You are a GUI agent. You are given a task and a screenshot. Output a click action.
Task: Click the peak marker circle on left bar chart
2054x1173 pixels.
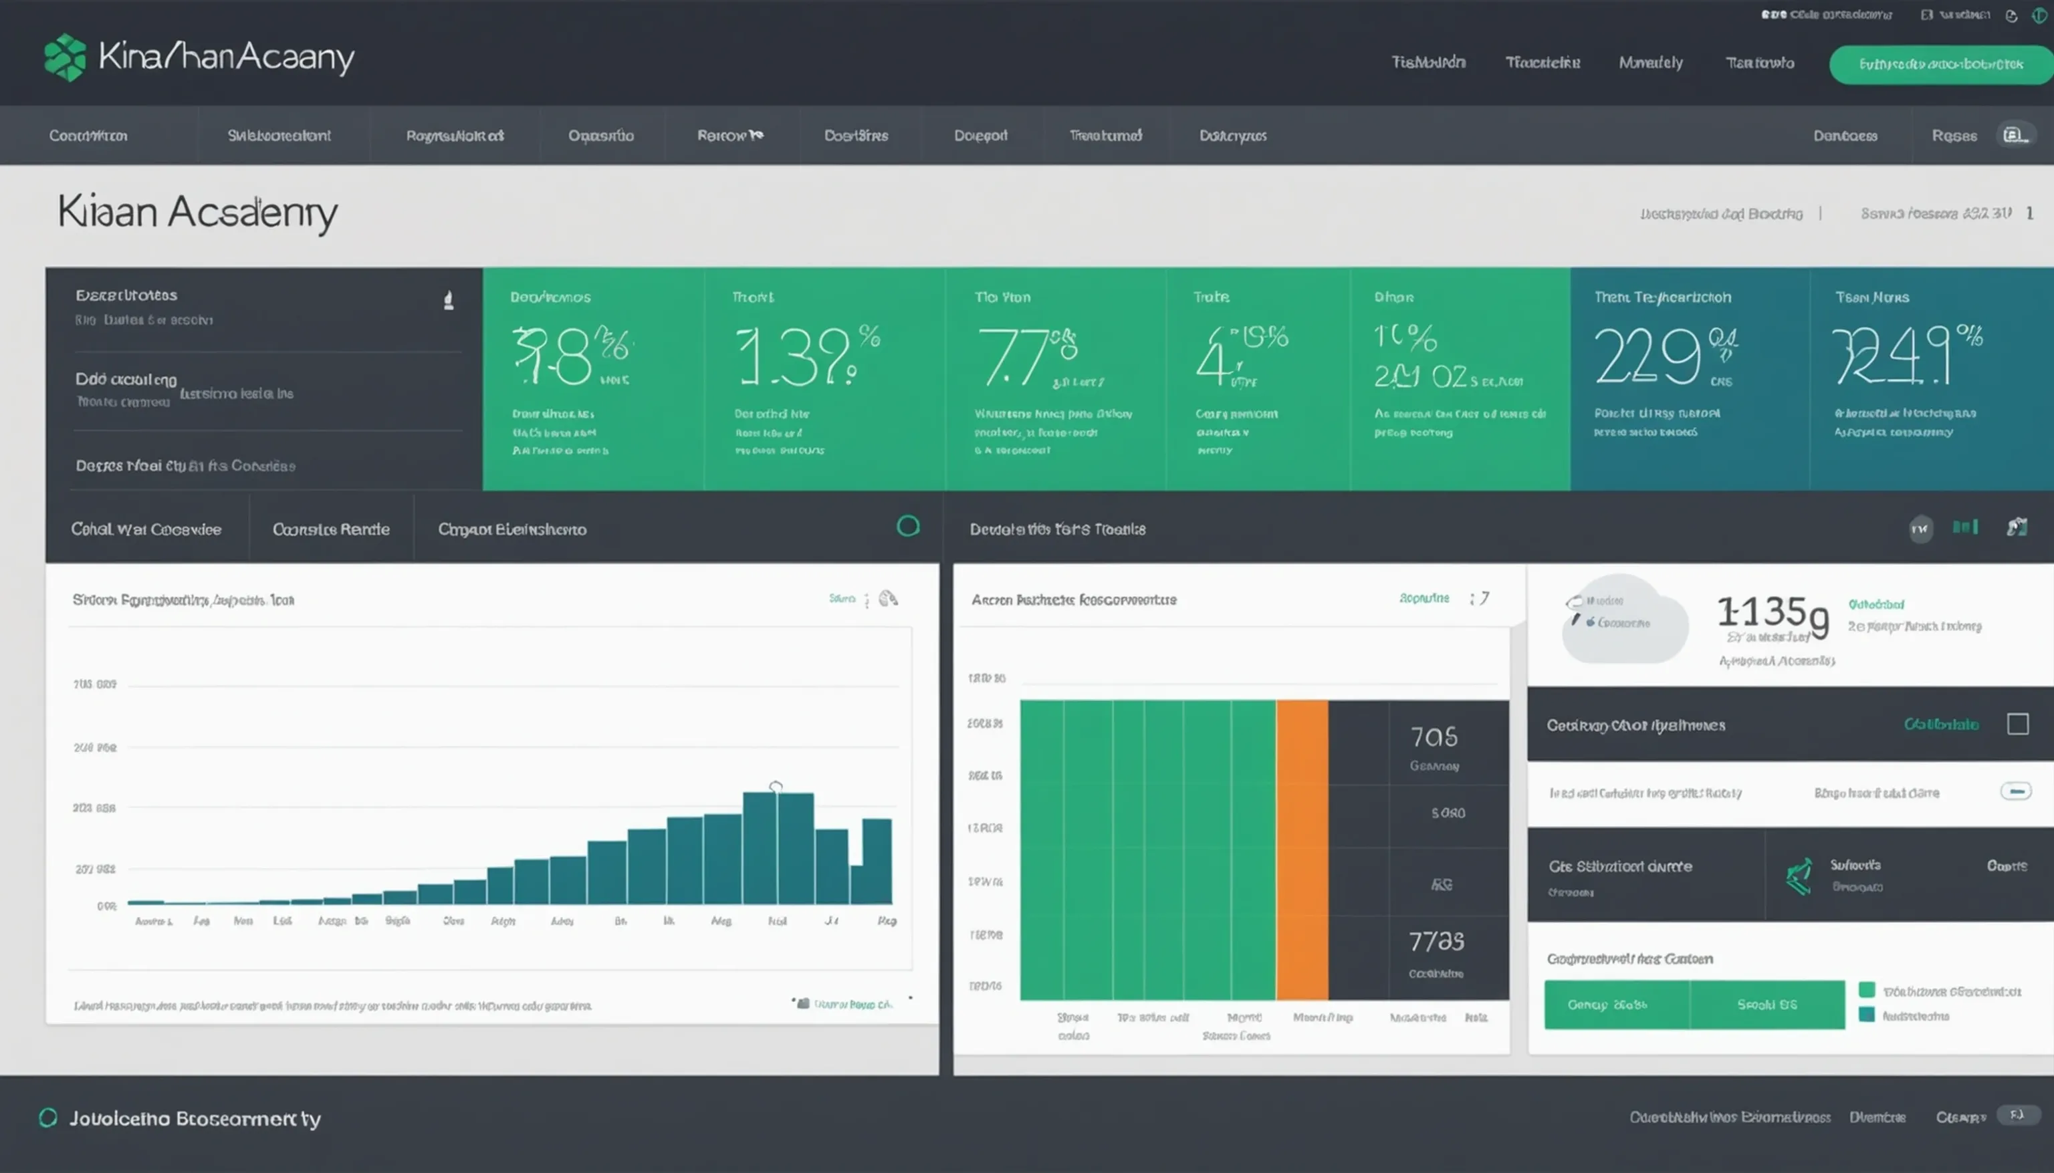coord(775,785)
